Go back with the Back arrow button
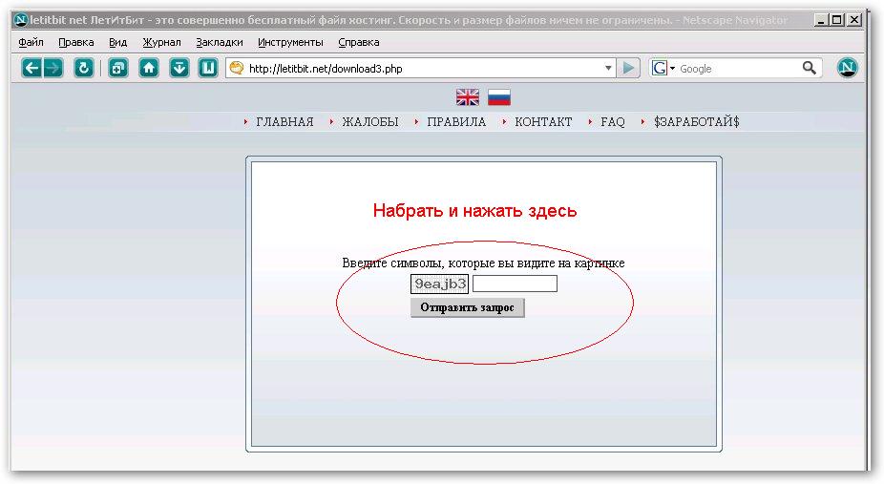 (32, 68)
